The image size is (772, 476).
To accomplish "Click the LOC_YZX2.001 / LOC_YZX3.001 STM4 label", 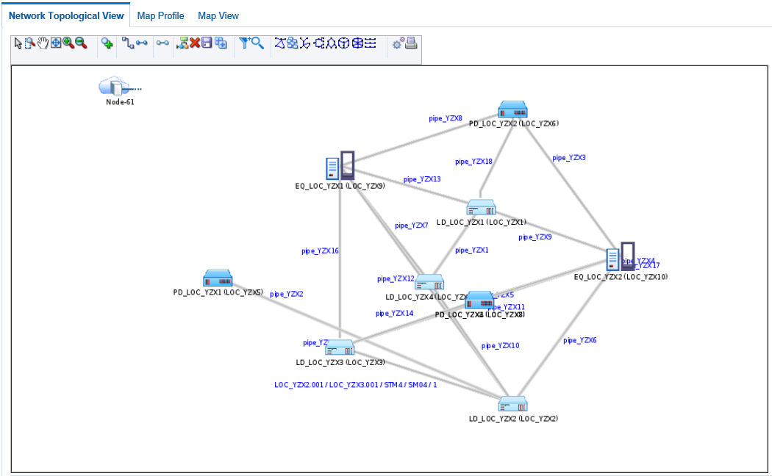I will 355,384.
